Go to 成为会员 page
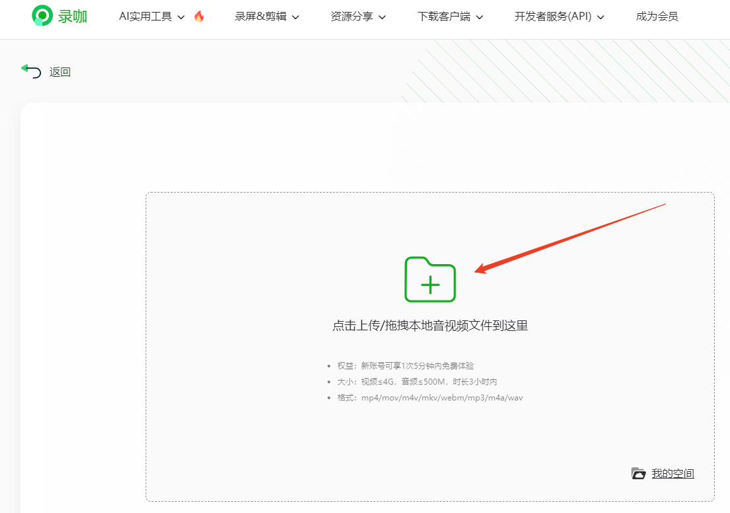The height and width of the screenshot is (513, 730). point(657,17)
